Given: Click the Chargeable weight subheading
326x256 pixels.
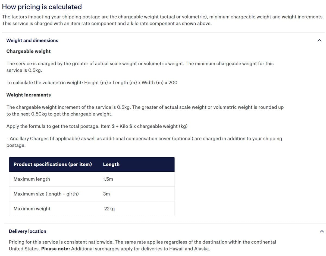Looking at the screenshot, I should point(29,51).
